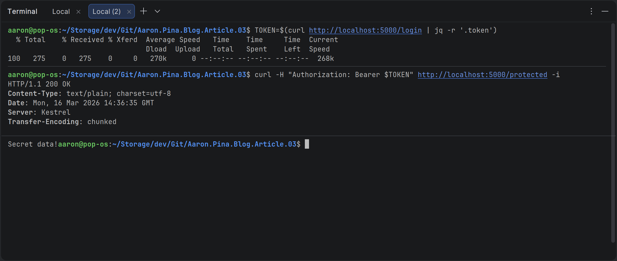This screenshot has width=617, height=261.
Task: Click the Transfer-Encoding: chunked line
Action: [62, 122]
